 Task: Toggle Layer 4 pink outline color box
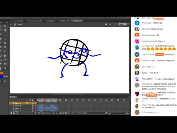point(35,103)
